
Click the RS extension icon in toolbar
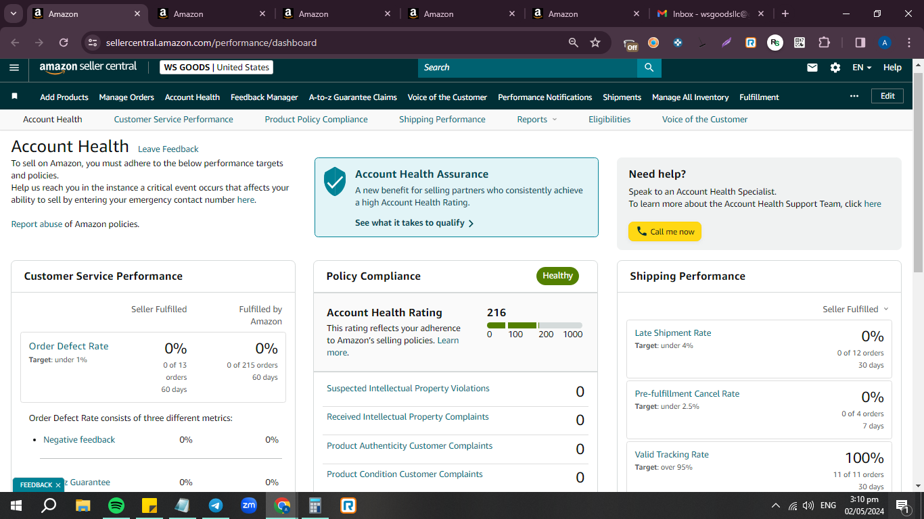coord(775,43)
